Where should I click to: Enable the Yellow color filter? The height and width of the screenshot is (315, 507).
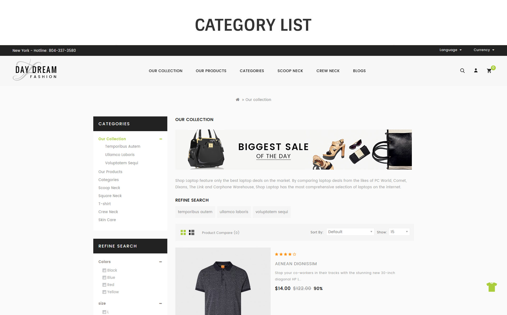point(104,292)
